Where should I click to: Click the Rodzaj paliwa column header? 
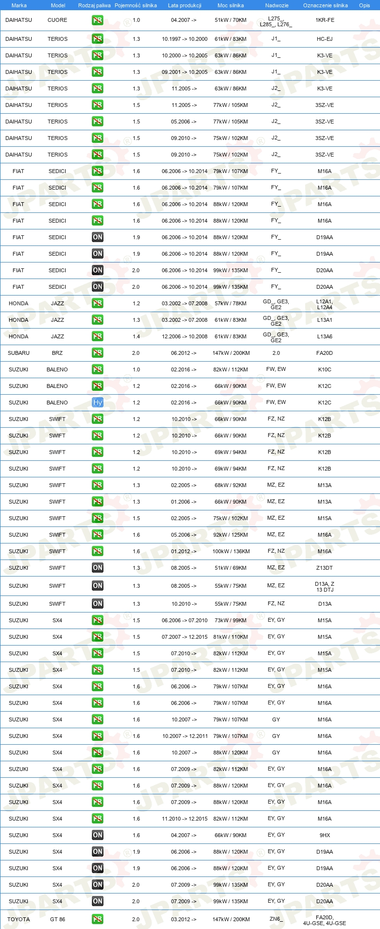point(94,5)
